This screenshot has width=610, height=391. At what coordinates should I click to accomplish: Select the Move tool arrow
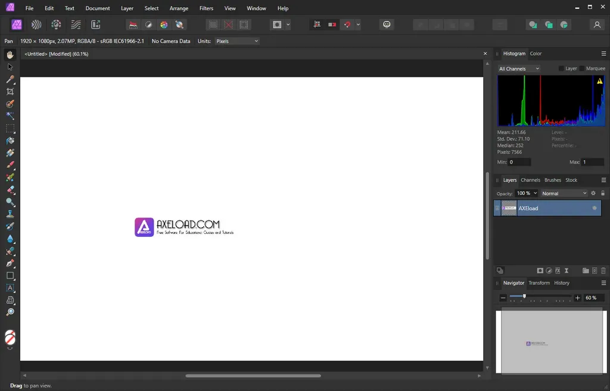click(x=10, y=67)
